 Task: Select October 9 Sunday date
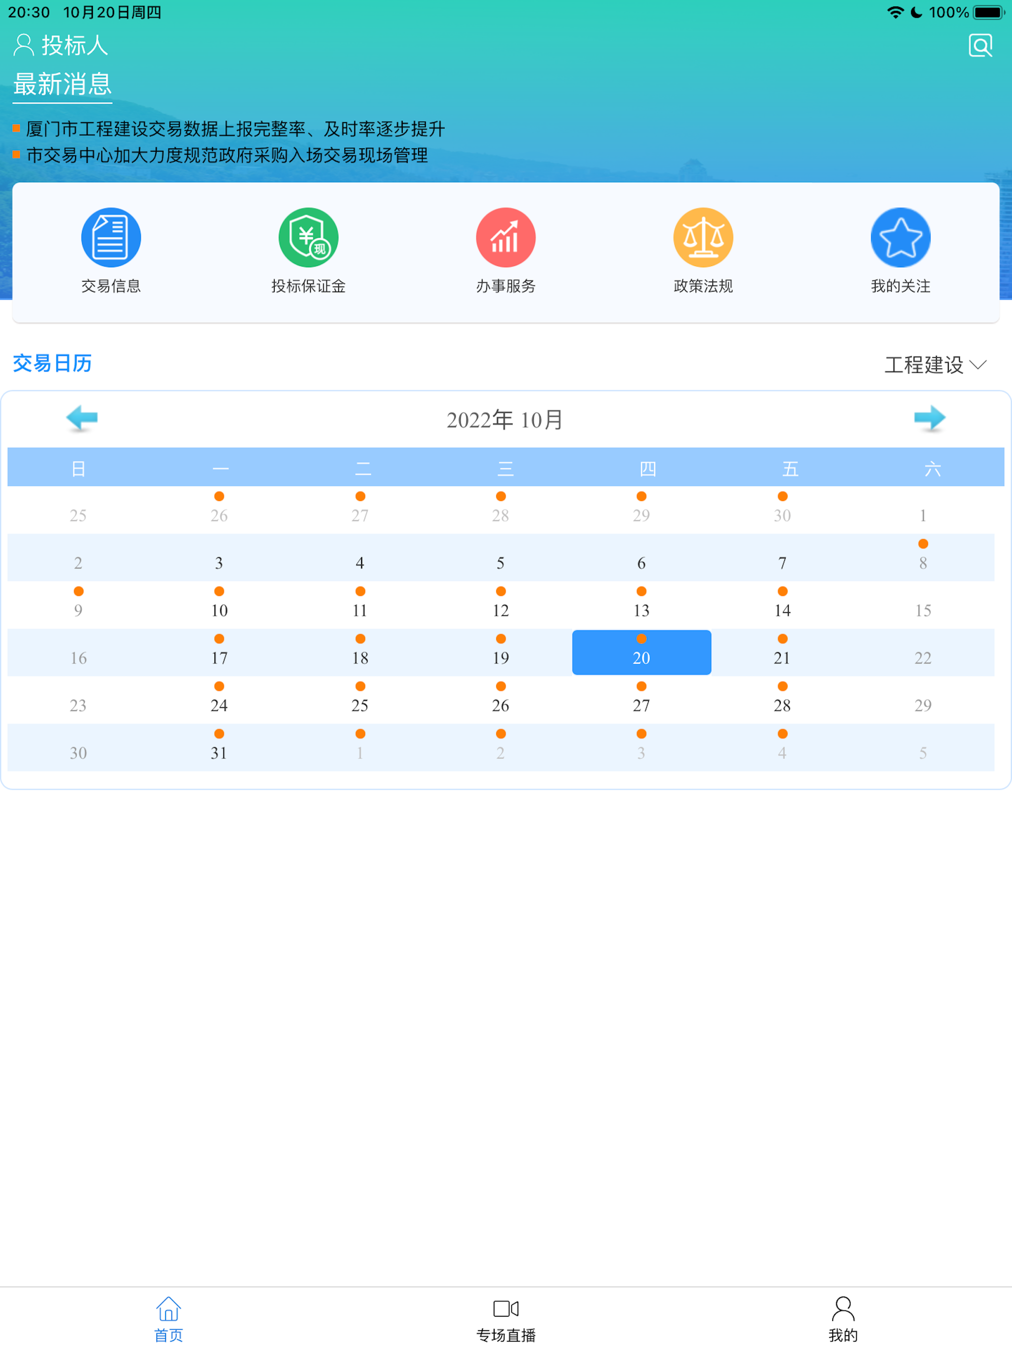pyautogui.click(x=78, y=604)
